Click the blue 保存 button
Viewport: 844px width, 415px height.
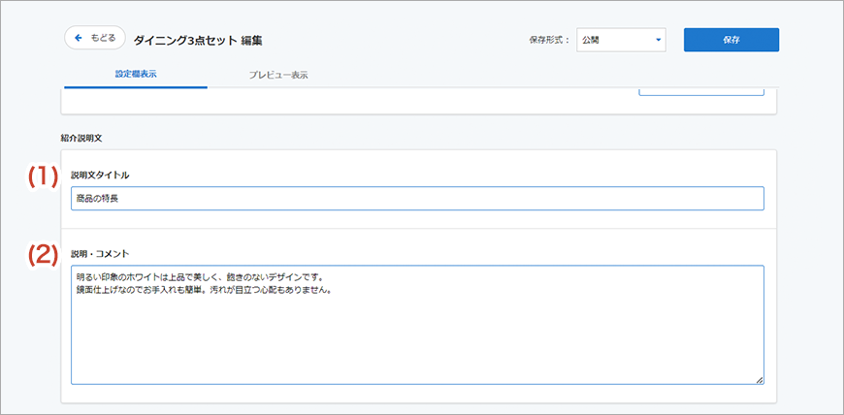click(x=730, y=40)
